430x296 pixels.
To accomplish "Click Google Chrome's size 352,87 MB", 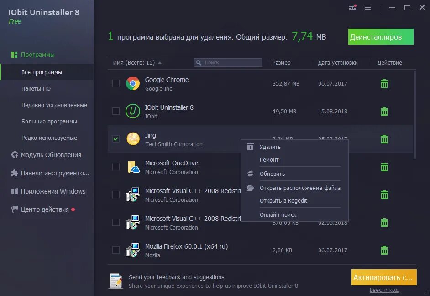I will pyautogui.click(x=286, y=84).
